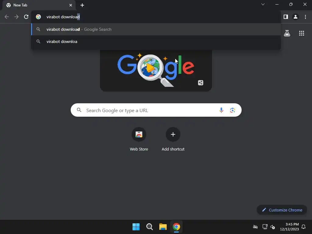The height and width of the screenshot is (234, 312).
Task: Start voice search with microphone icon
Action: pyautogui.click(x=221, y=110)
